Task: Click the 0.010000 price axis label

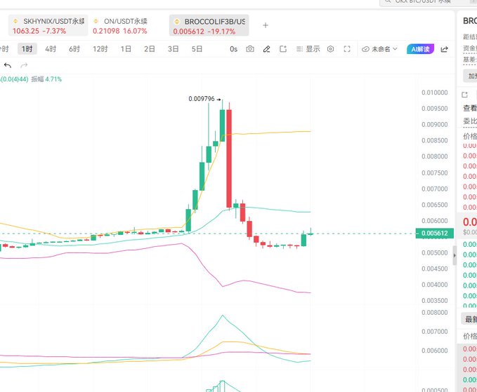Action: [434, 93]
